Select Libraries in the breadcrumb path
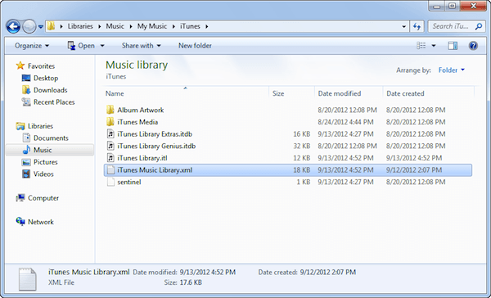This screenshot has width=491, height=298. [x=80, y=26]
